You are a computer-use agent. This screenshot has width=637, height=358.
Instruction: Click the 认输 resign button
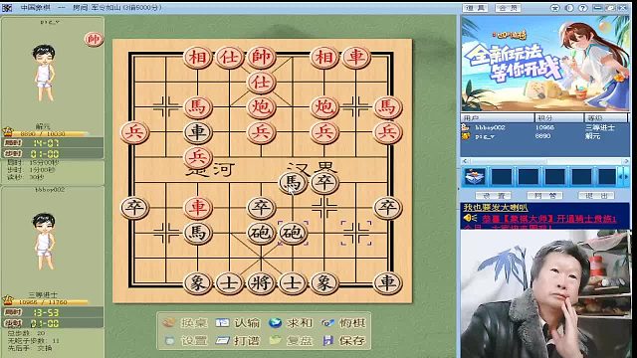click(x=238, y=323)
